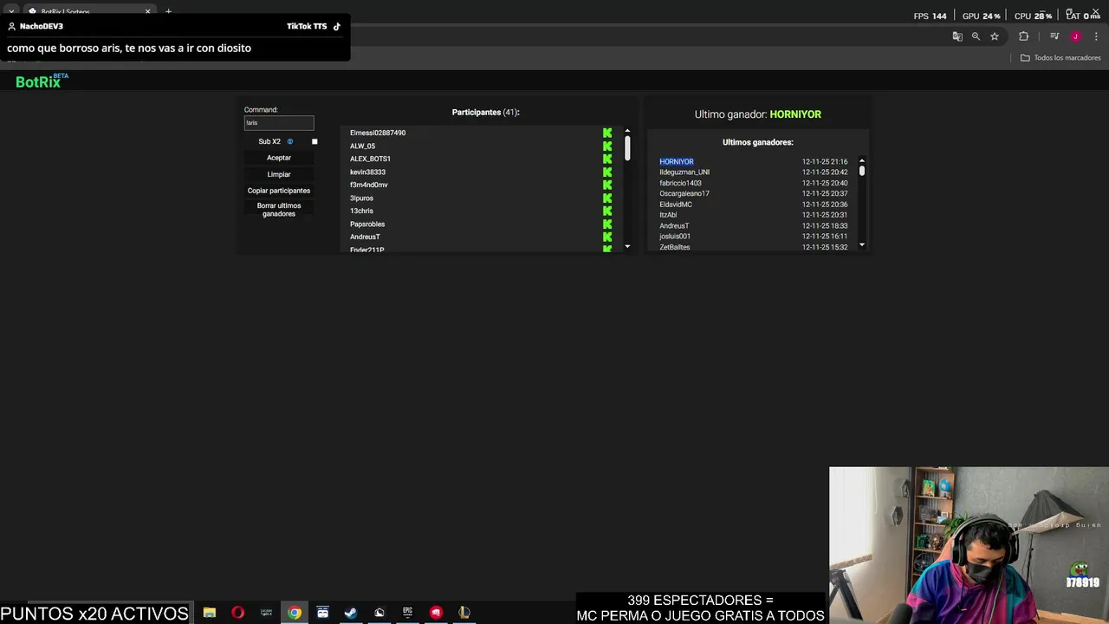Viewport: 1109px width, 624px height.
Task: Click the Kick icon next to Elmessi02887490
Action: pos(607,133)
